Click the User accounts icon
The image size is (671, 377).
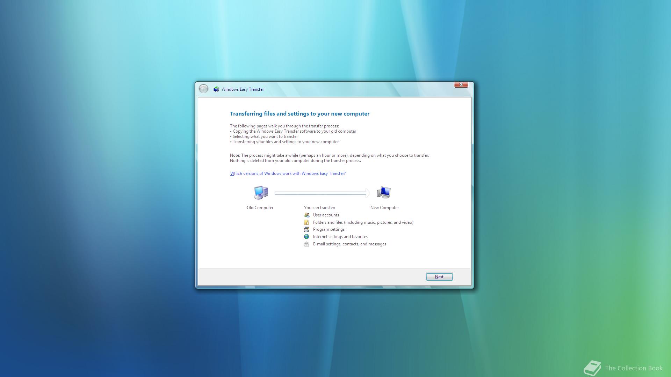(x=307, y=215)
